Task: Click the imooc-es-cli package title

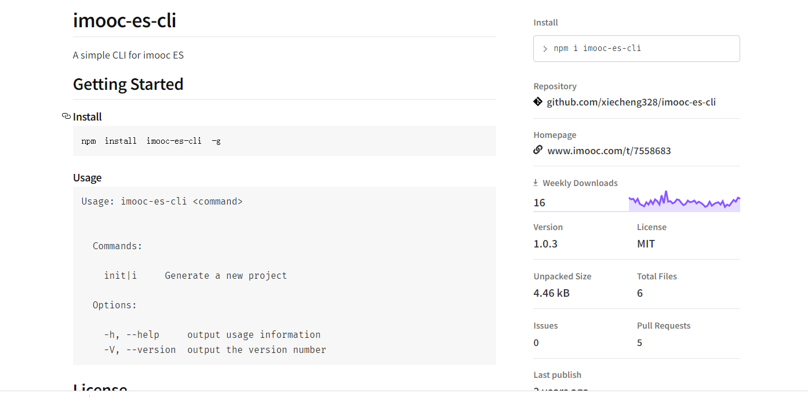Action: pos(125,21)
